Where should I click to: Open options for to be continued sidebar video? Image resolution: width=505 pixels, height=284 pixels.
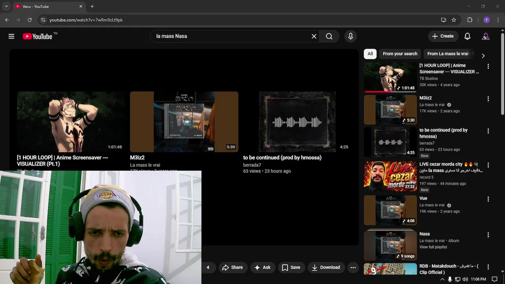pyautogui.click(x=488, y=131)
